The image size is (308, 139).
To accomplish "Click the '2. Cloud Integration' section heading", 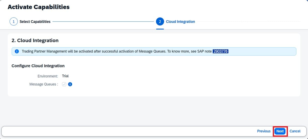I will tap(35, 40).
